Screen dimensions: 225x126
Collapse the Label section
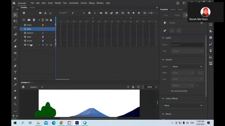point(163,38)
